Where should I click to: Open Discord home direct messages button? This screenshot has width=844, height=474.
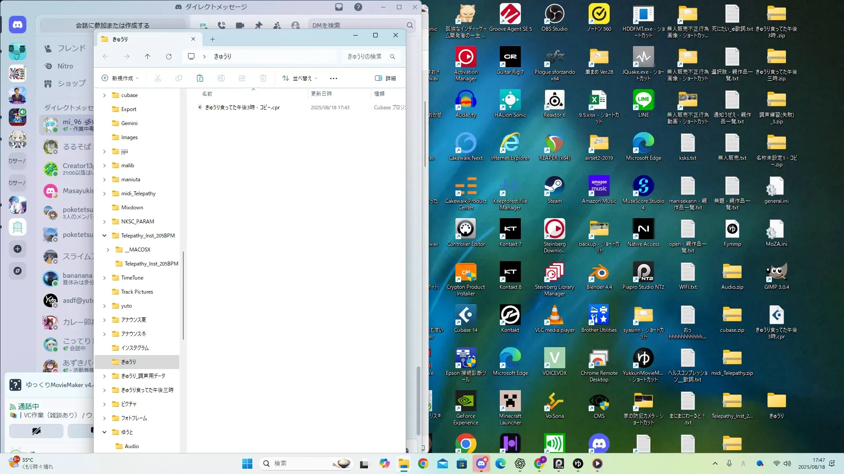[x=18, y=25]
